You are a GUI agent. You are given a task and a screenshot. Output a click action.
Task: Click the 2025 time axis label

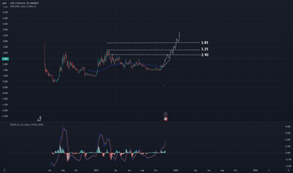tap(256, 170)
